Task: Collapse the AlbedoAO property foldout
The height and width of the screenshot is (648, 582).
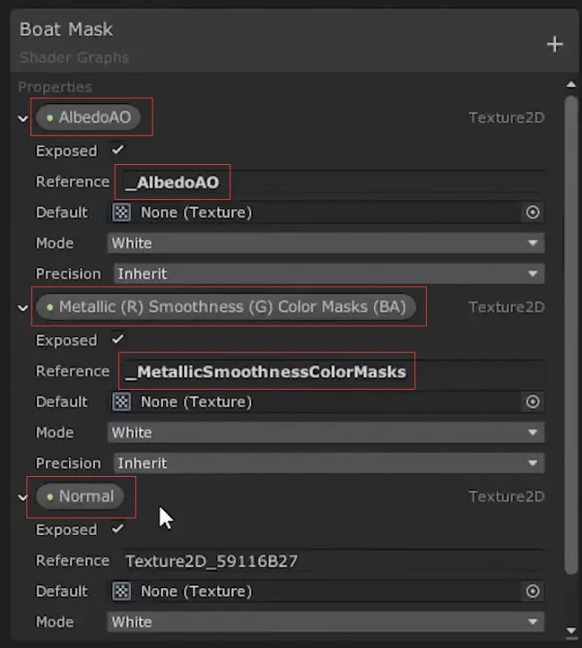Action: 23,119
